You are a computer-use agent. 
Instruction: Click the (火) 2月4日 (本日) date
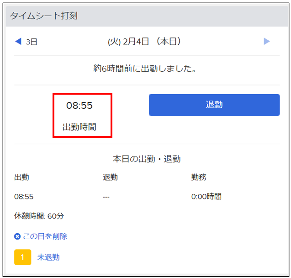144,42
